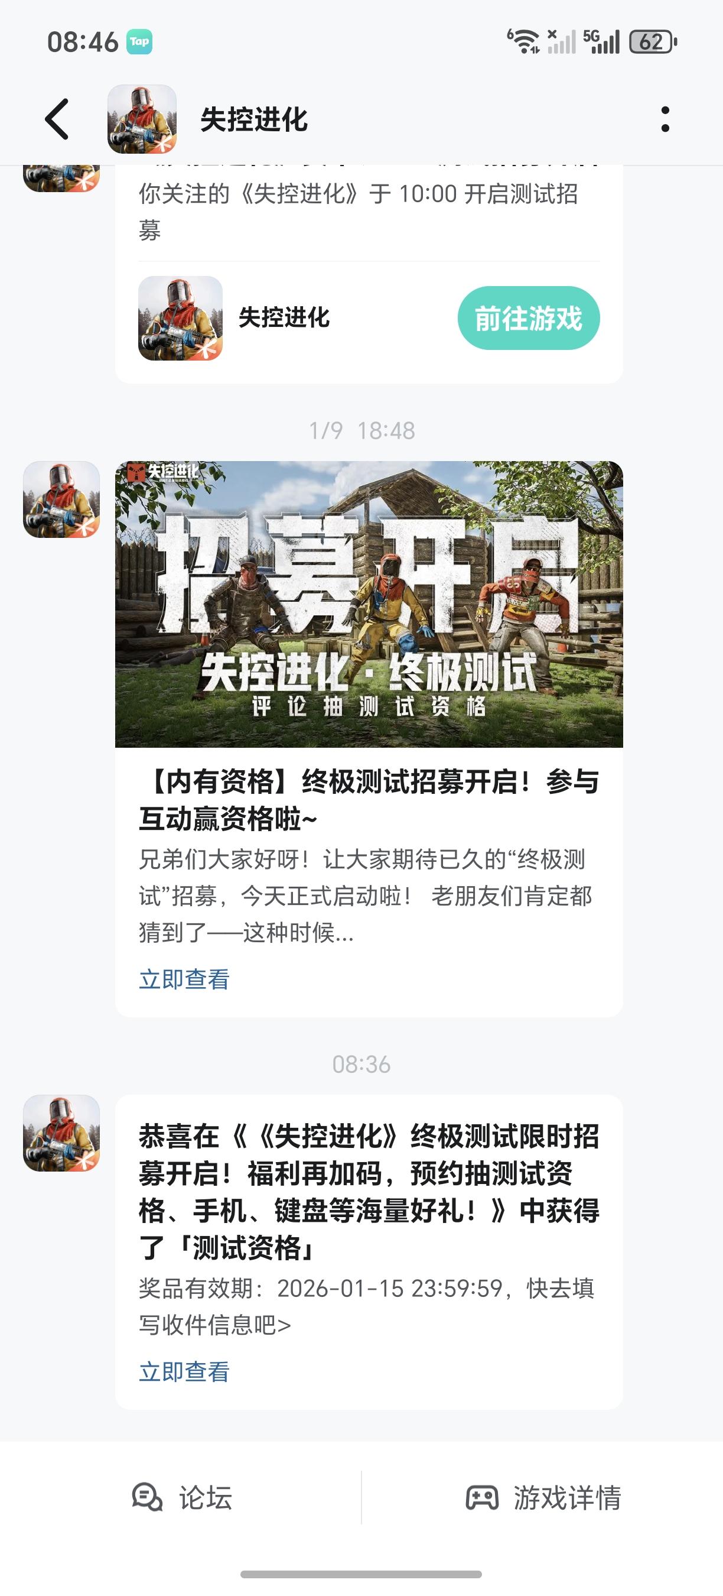
Task: Switch to the 游戏详情 tab
Action: pyautogui.click(x=543, y=1497)
